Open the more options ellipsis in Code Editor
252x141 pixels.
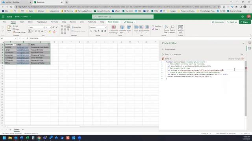(x=242, y=54)
